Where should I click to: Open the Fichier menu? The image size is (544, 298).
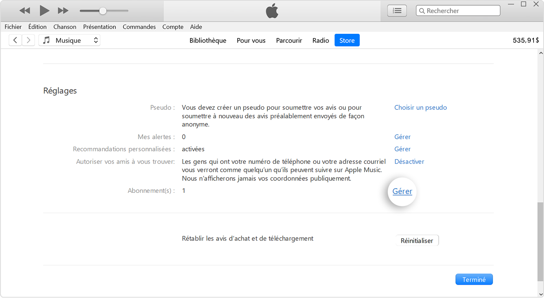point(13,27)
